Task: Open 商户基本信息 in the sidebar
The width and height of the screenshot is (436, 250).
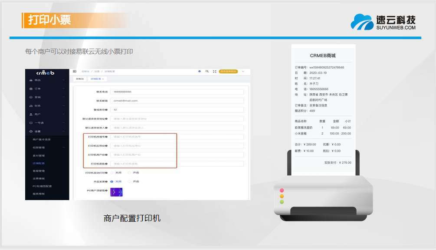Action: (x=42, y=140)
